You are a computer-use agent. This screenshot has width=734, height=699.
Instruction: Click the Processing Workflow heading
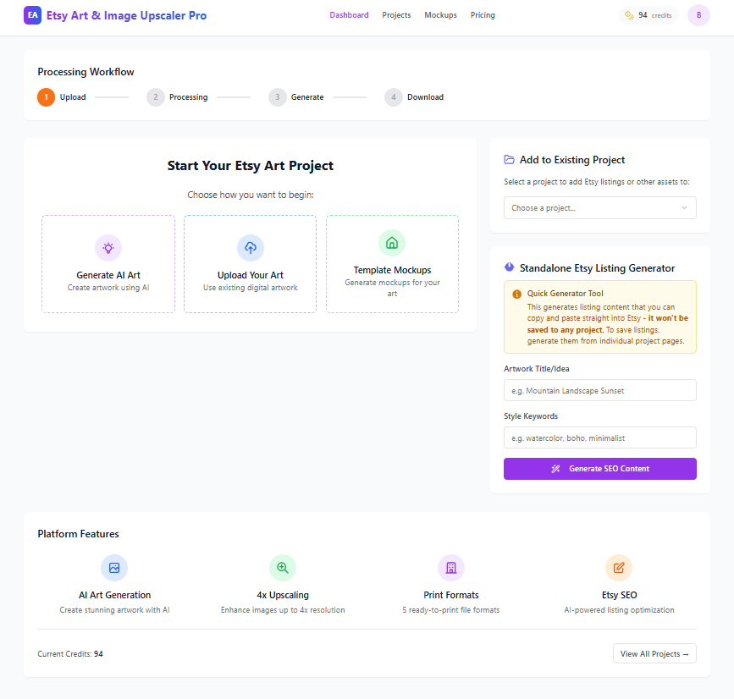[x=86, y=72]
